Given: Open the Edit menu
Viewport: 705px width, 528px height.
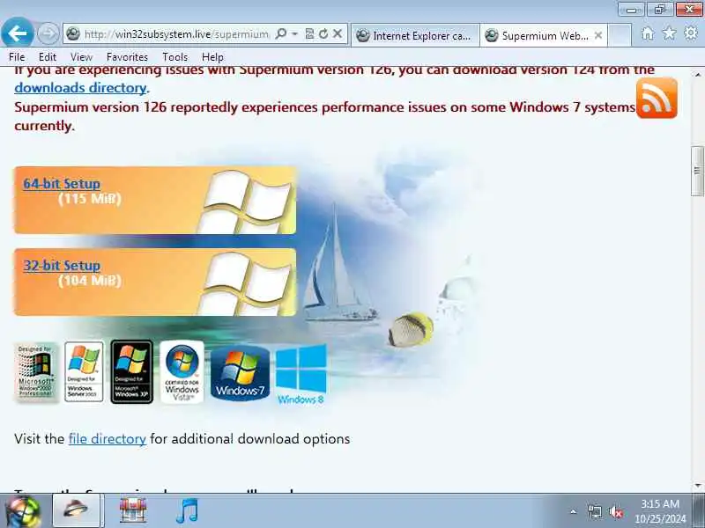Looking at the screenshot, I should (48, 57).
